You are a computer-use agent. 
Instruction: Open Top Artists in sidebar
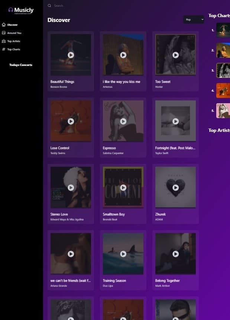[14, 41]
